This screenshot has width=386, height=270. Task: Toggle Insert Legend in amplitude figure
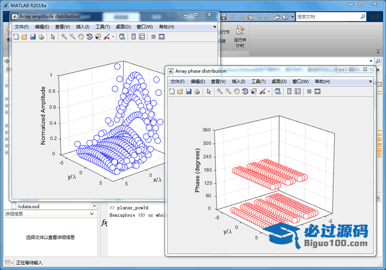(x=141, y=37)
